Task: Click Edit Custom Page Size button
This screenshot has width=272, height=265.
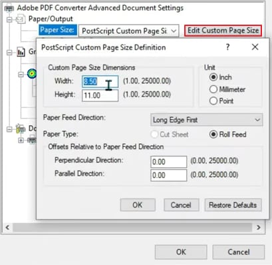Action: click(x=223, y=31)
